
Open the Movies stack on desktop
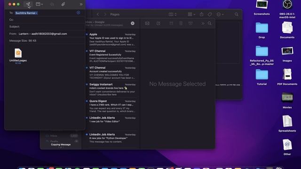(287, 100)
